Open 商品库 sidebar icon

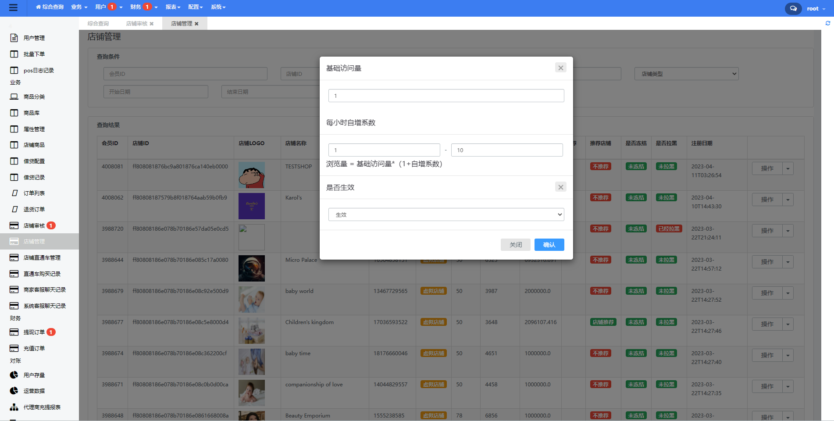pyautogui.click(x=14, y=113)
